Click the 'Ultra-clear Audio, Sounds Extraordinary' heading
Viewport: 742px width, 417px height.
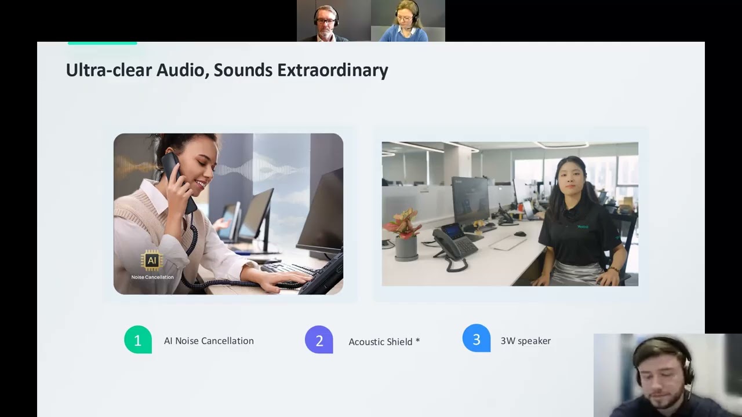click(227, 70)
